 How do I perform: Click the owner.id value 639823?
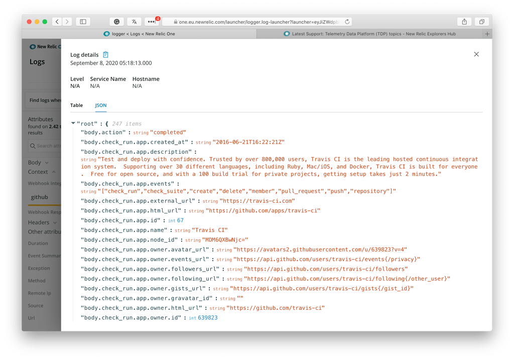pyautogui.click(x=208, y=318)
